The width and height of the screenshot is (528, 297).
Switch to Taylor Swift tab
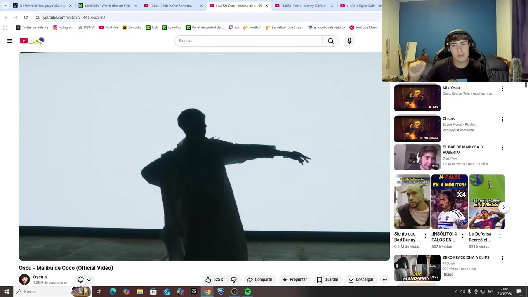[360, 6]
